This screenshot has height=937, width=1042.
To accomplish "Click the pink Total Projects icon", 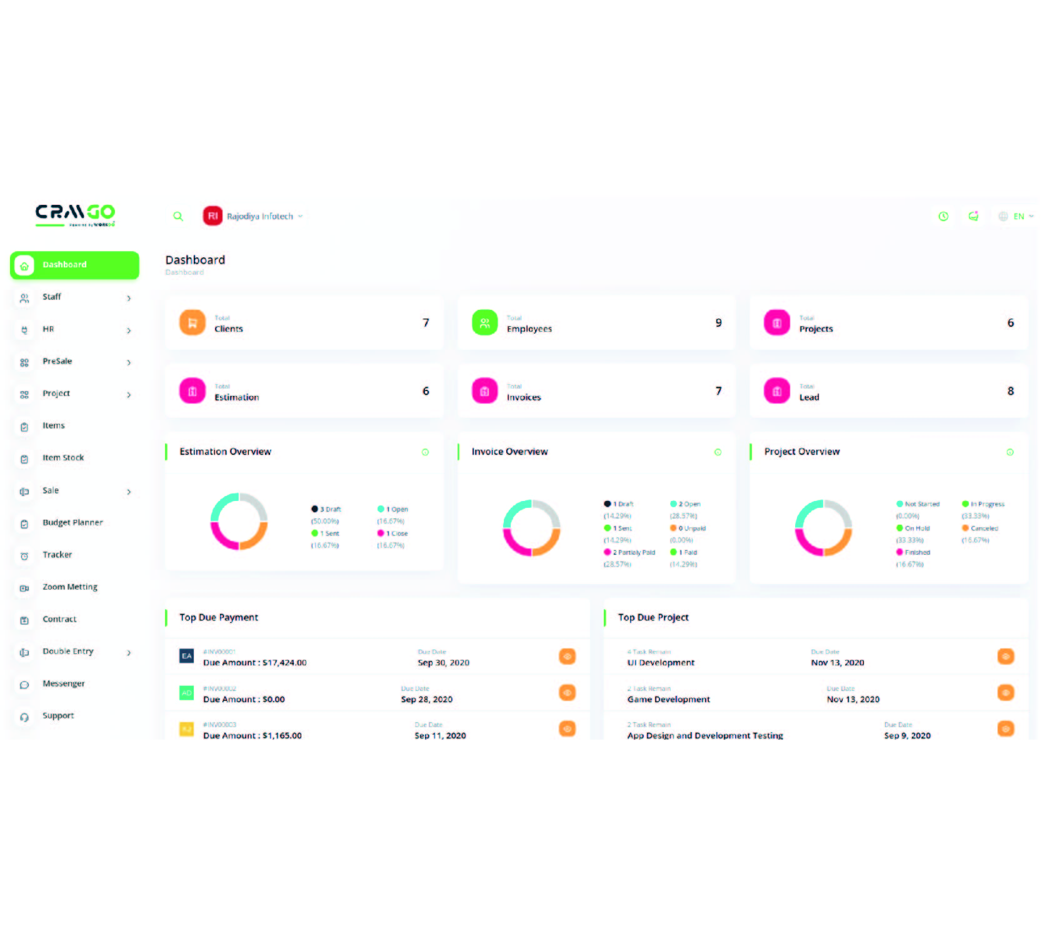I will pyautogui.click(x=777, y=323).
